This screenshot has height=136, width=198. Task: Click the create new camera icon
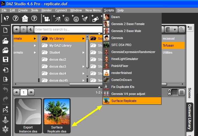coord(46,18)
